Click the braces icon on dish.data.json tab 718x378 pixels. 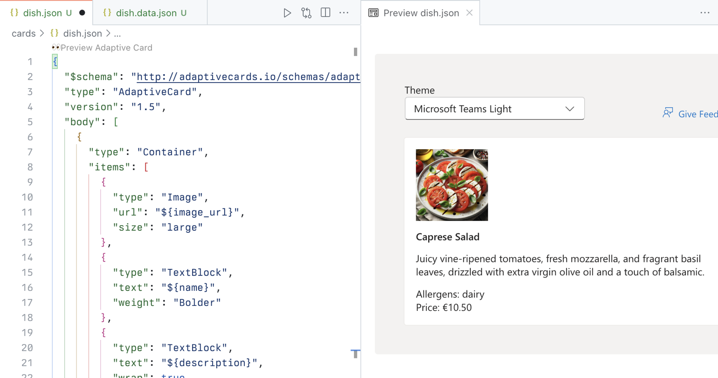[106, 13]
